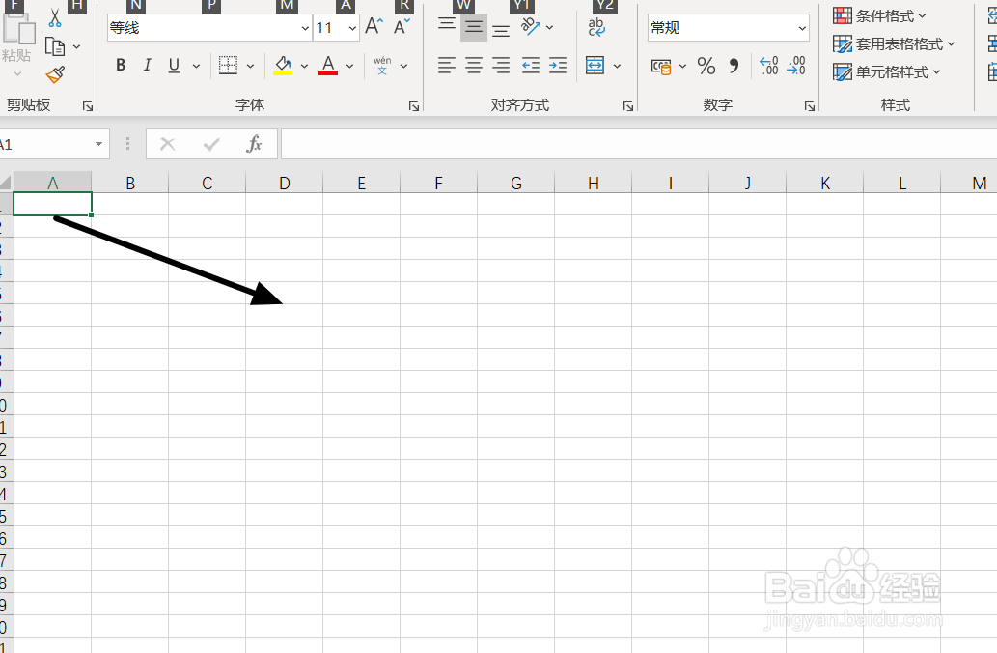Open borders dropdown arrow
The width and height of the screenshot is (997, 653).
click(x=251, y=66)
